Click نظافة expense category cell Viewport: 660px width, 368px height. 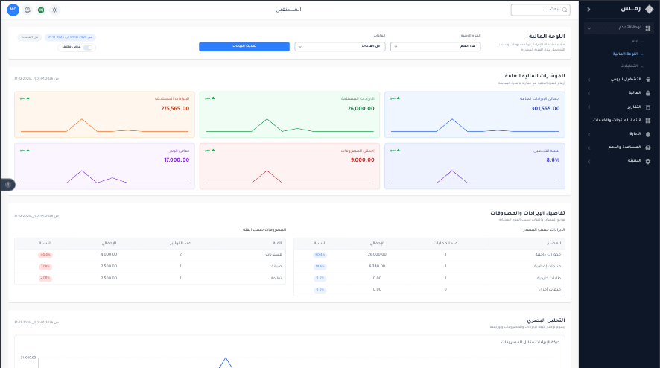pos(276,278)
